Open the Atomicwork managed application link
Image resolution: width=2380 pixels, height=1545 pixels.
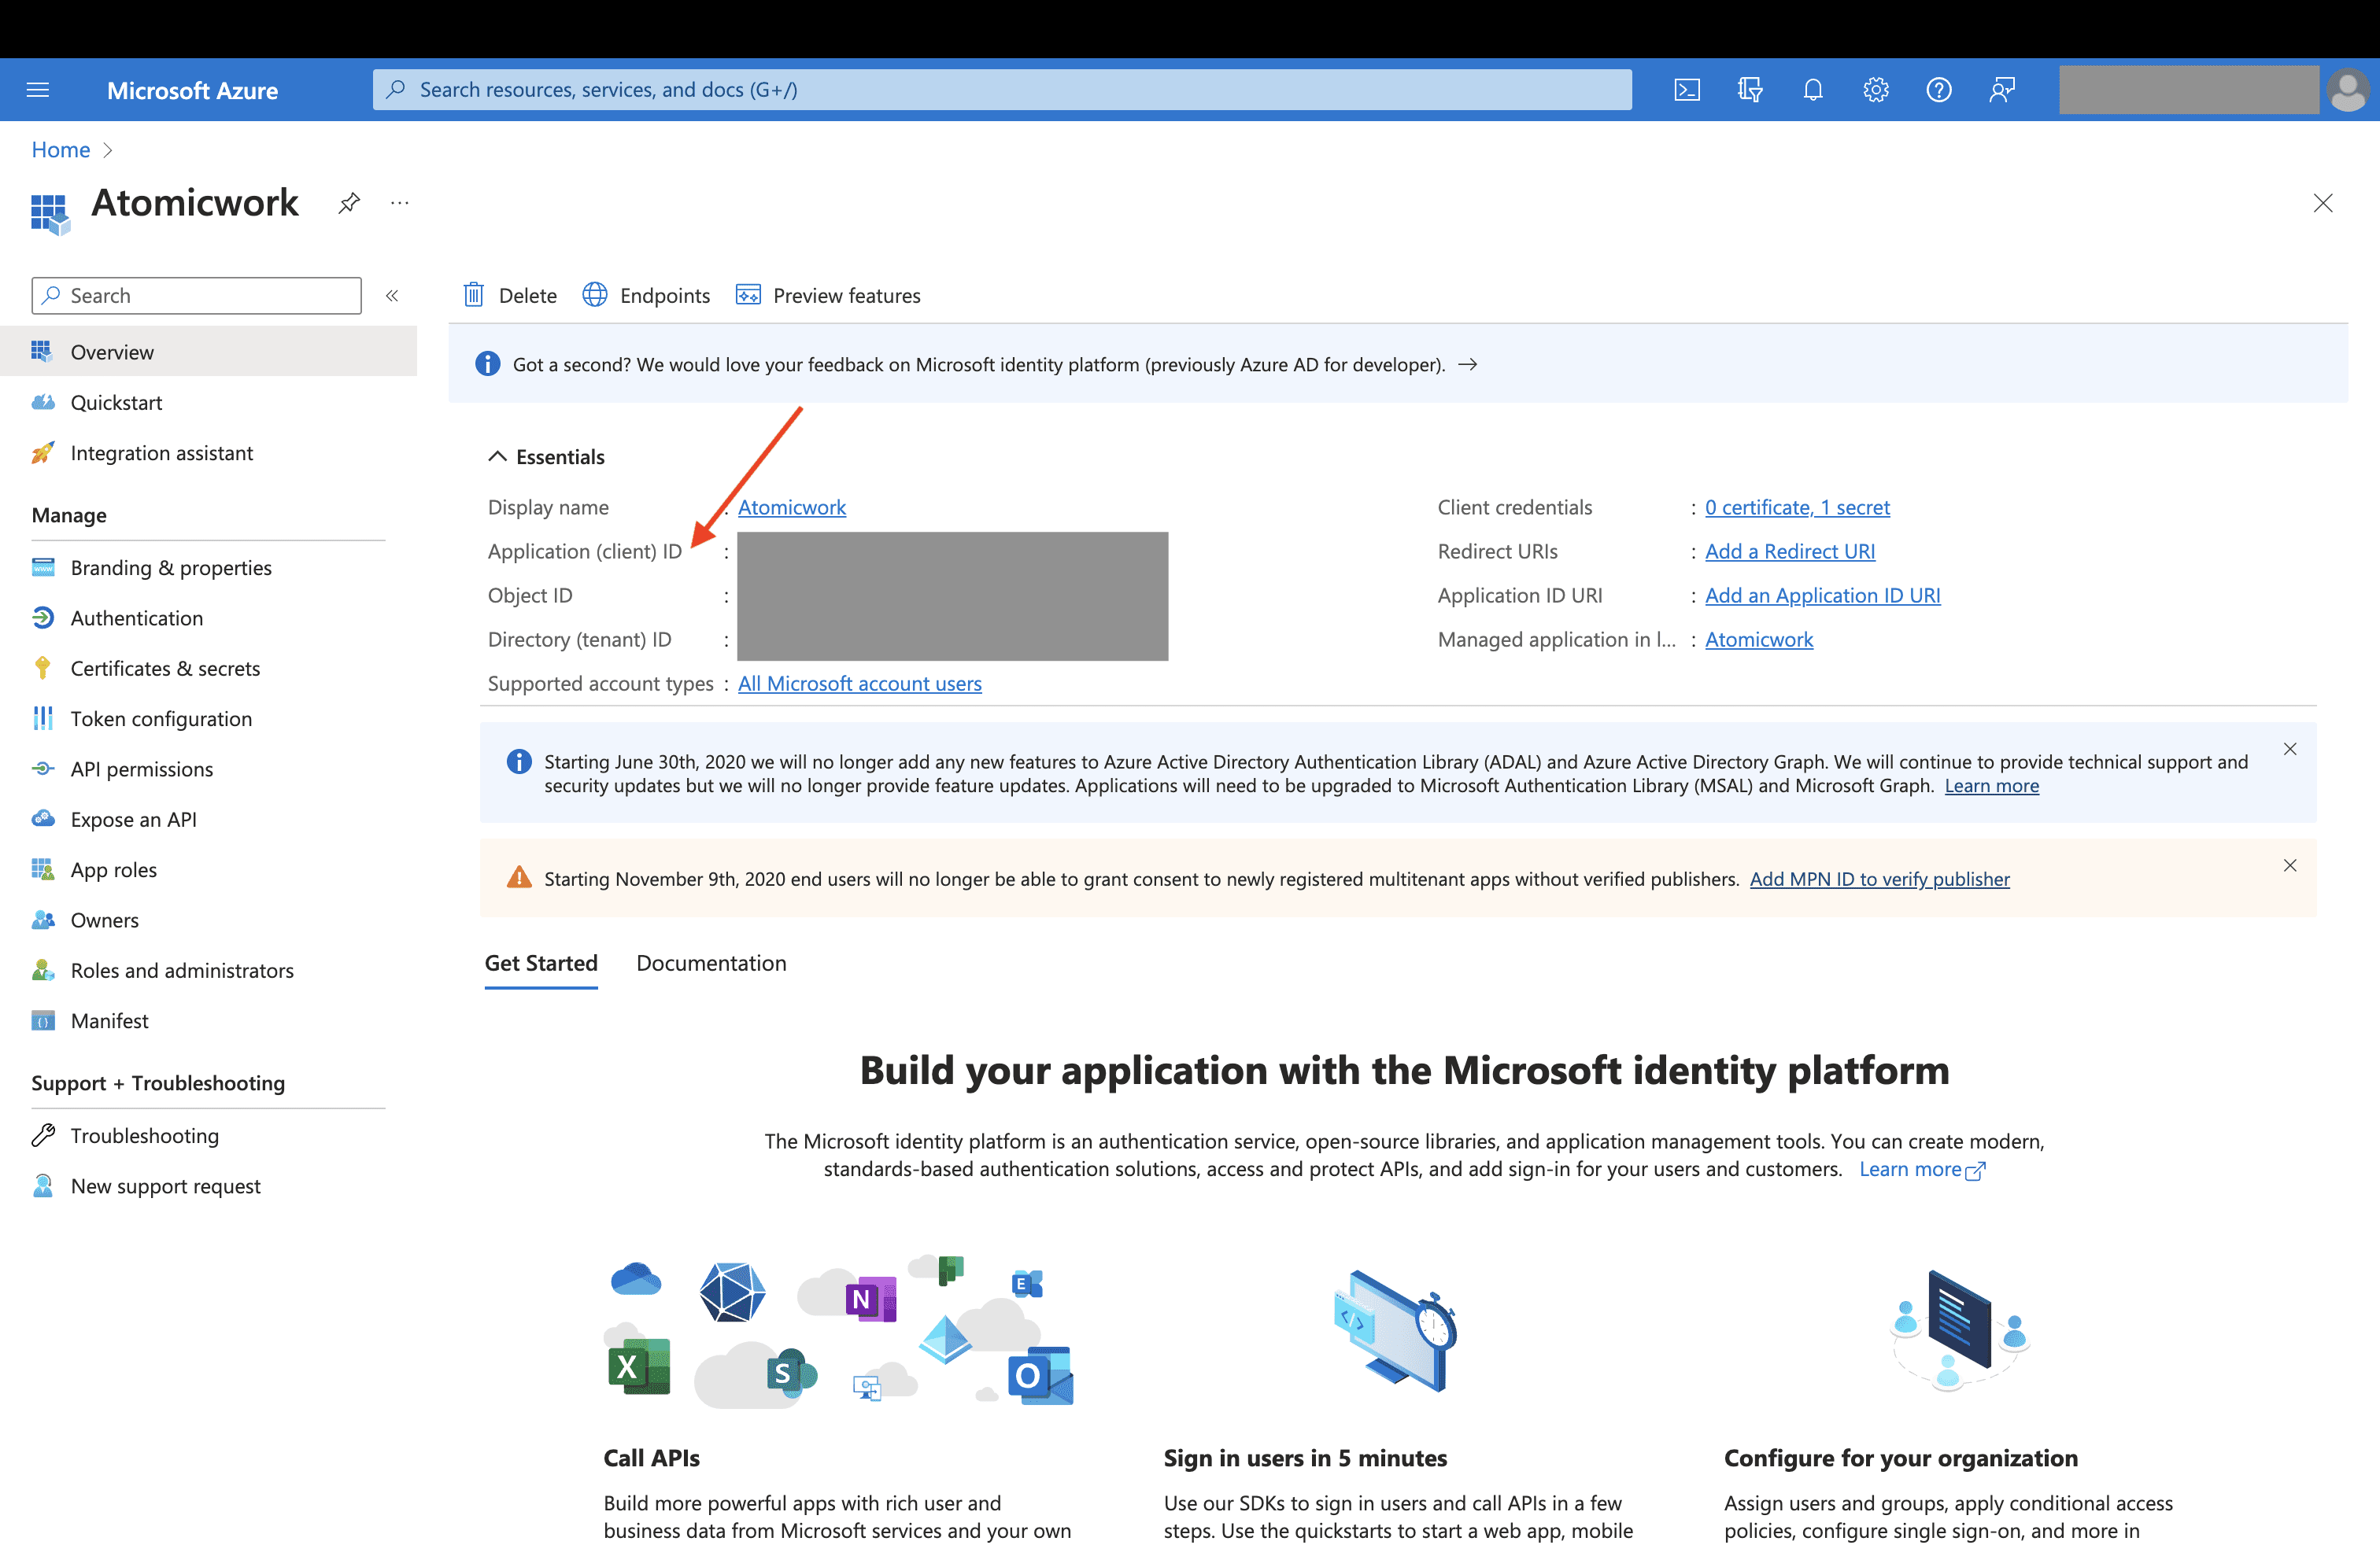pos(1759,640)
